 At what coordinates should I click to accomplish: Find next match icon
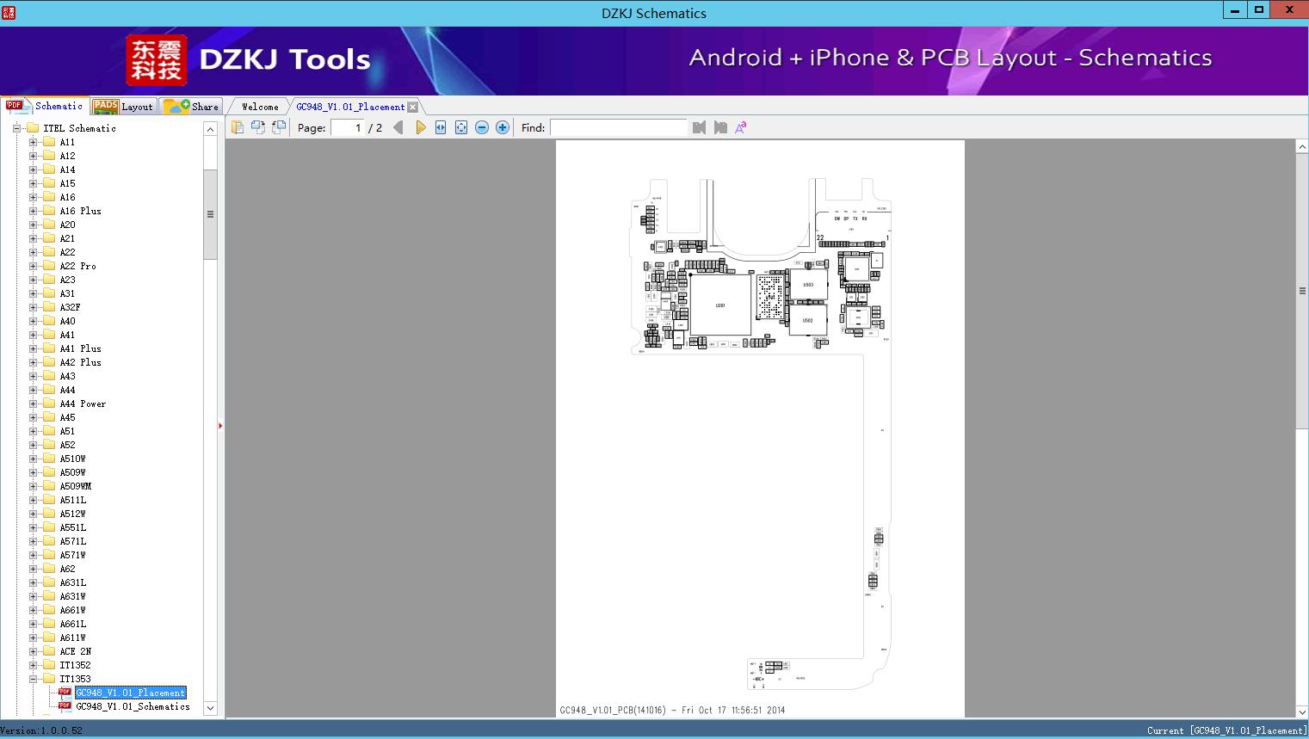click(x=720, y=127)
